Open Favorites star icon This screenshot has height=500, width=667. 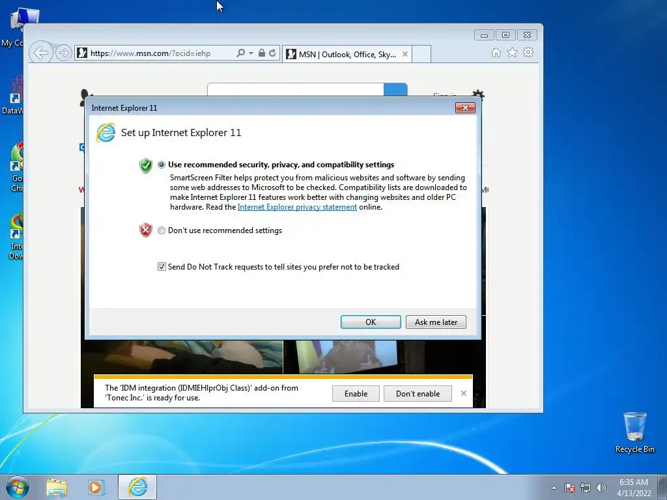click(x=512, y=52)
